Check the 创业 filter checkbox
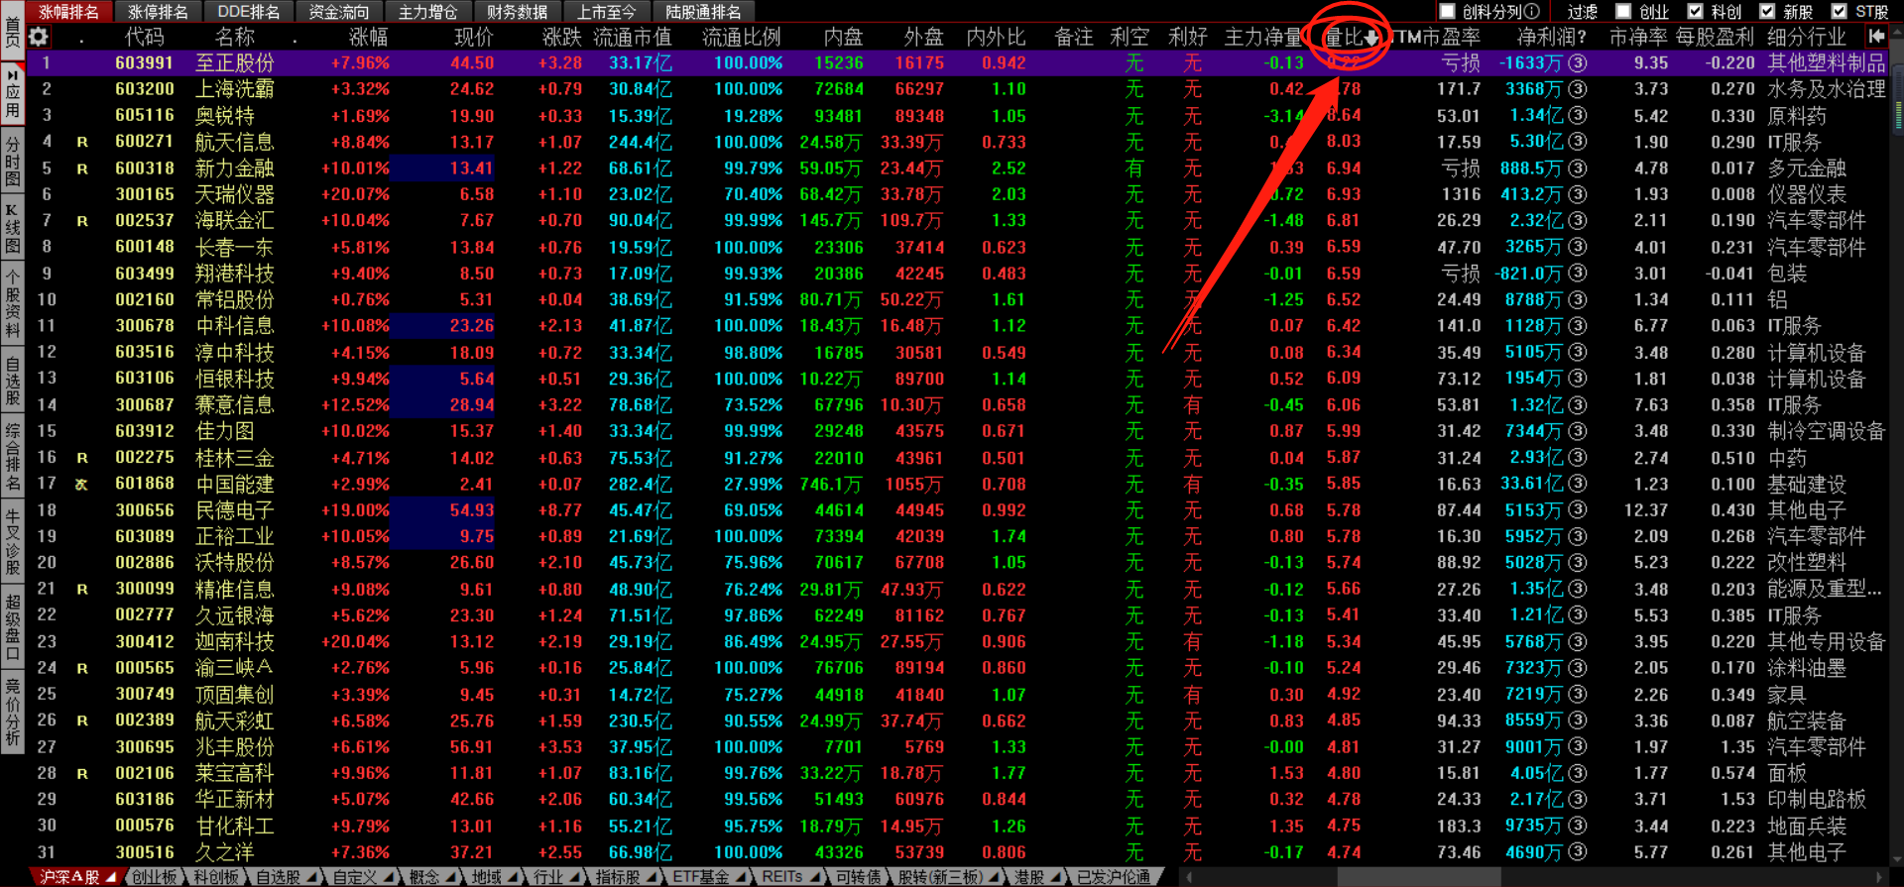This screenshot has width=1904, height=887. pyautogui.click(x=1623, y=12)
